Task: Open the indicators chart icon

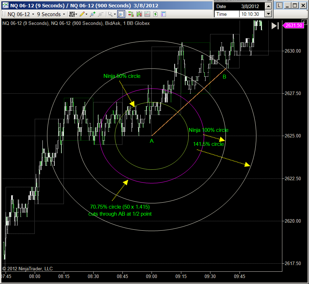Action: tap(147, 14)
